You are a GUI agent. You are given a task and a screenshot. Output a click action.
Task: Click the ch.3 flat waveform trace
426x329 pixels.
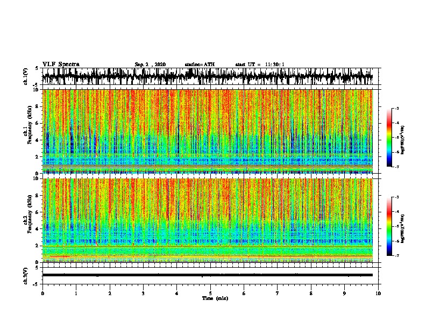coord(207,275)
